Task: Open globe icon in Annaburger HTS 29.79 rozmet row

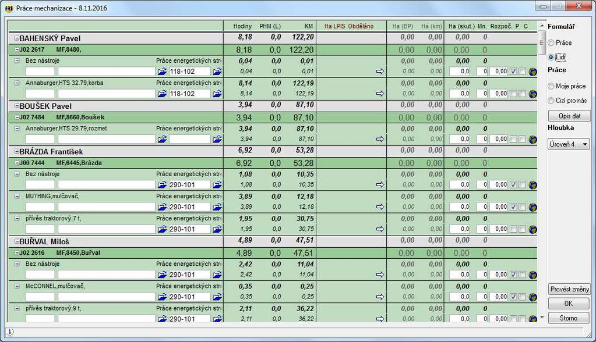Action: click(x=532, y=140)
